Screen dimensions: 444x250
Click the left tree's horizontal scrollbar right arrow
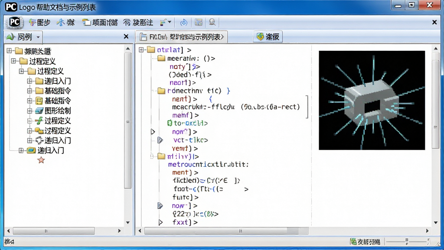pyautogui.click(x=120, y=231)
